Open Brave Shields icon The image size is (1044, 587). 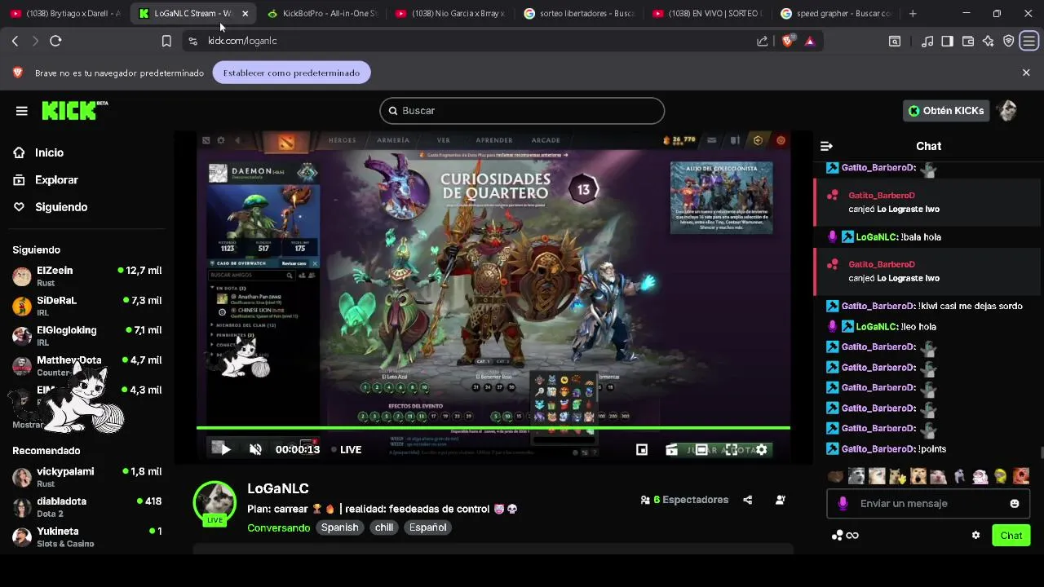(787, 41)
